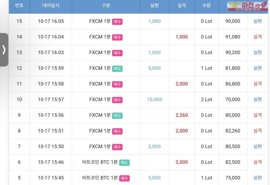The width and height of the screenshot is (270, 185).
Task: Click 실격 status in row 8
Action: (257, 131)
